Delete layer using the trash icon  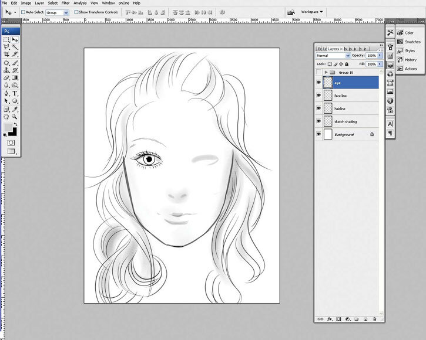point(374,319)
